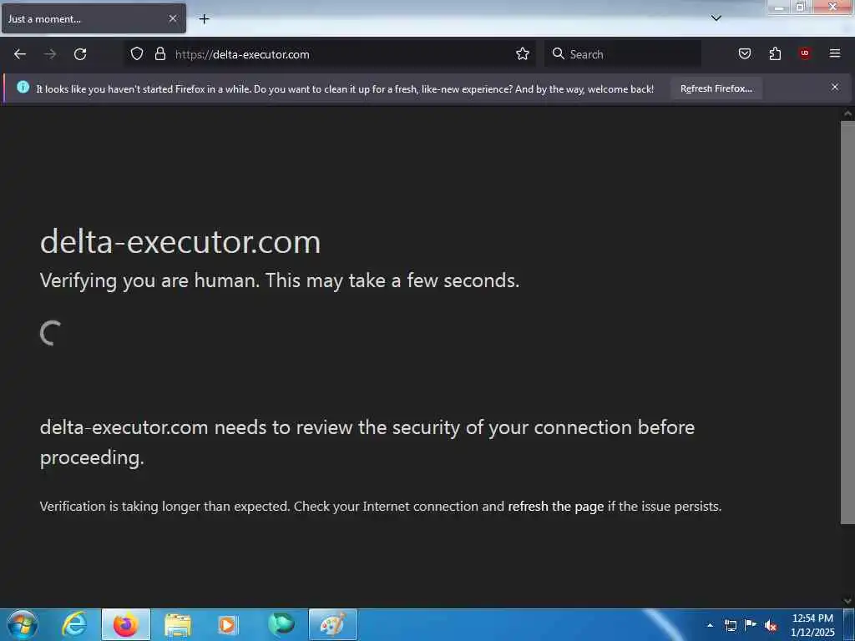Open the Firefox application menu
The image size is (855, 641).
tap(835, 53)
